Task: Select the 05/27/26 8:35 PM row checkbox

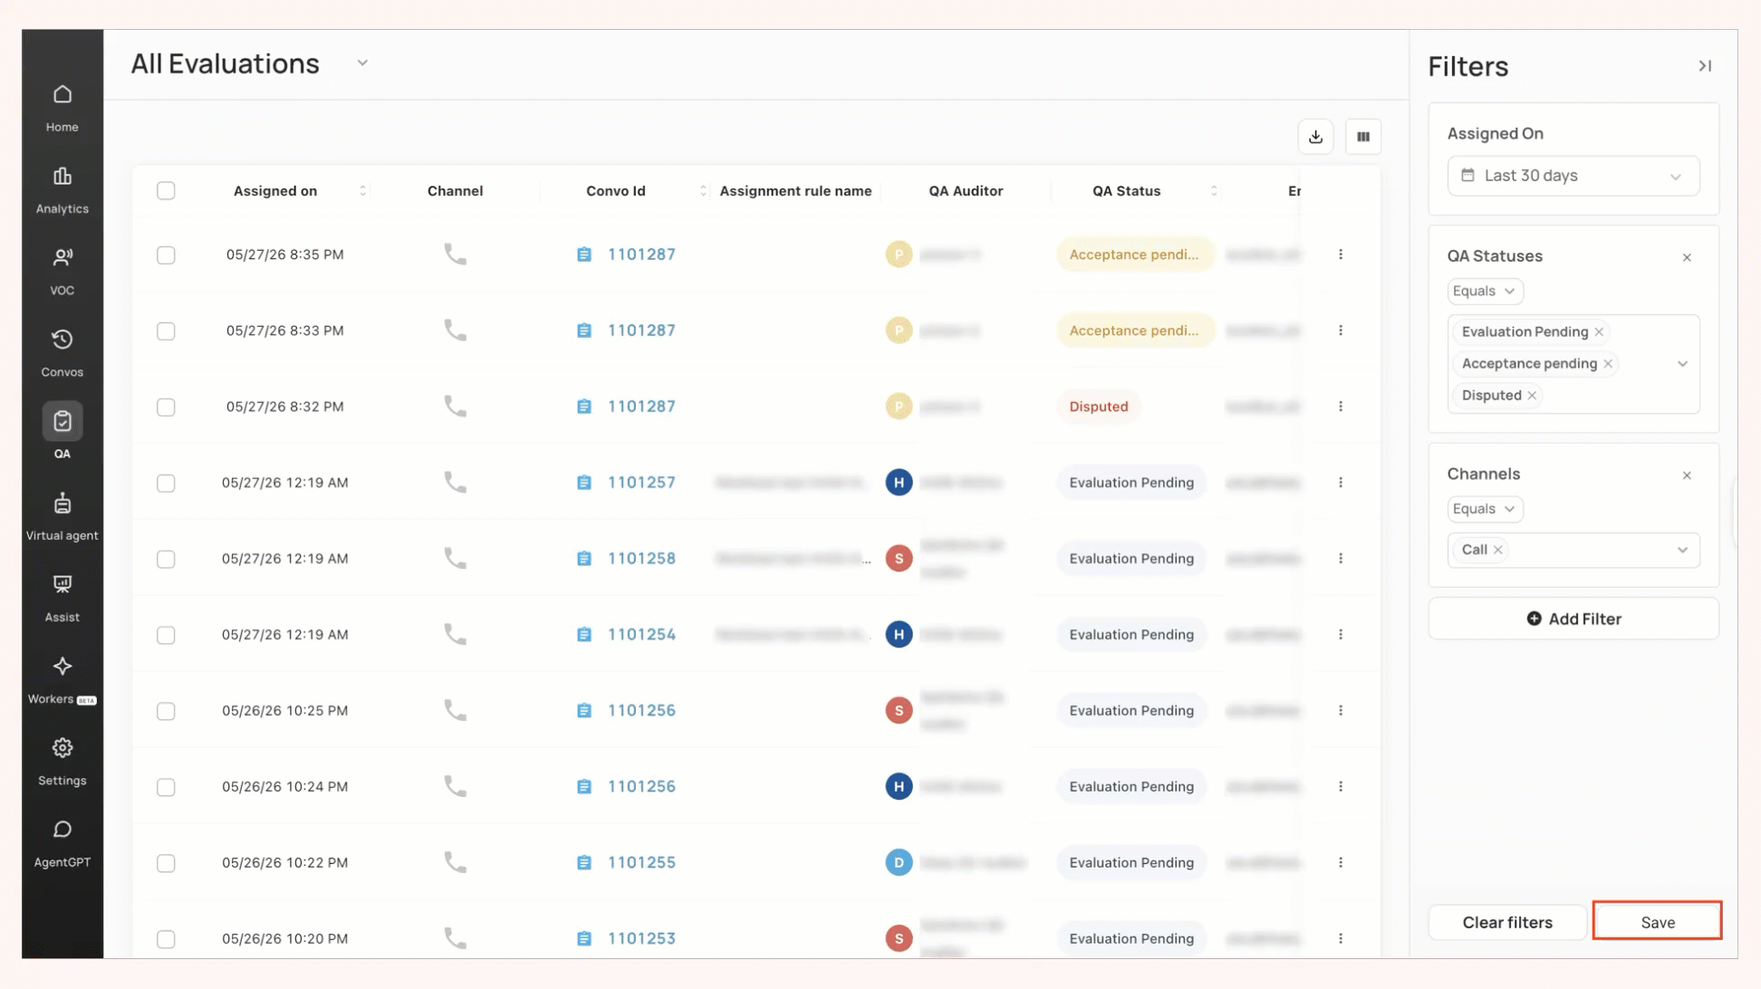Action: coord(166,254)
